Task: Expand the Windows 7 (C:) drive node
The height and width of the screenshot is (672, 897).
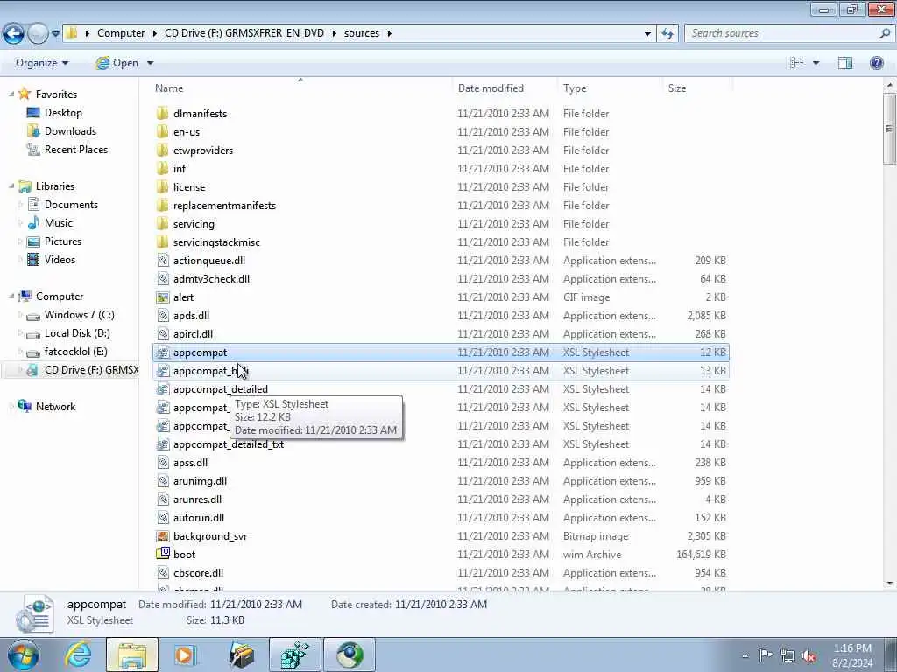Action: pyautogui.click(x=21, y=315)
